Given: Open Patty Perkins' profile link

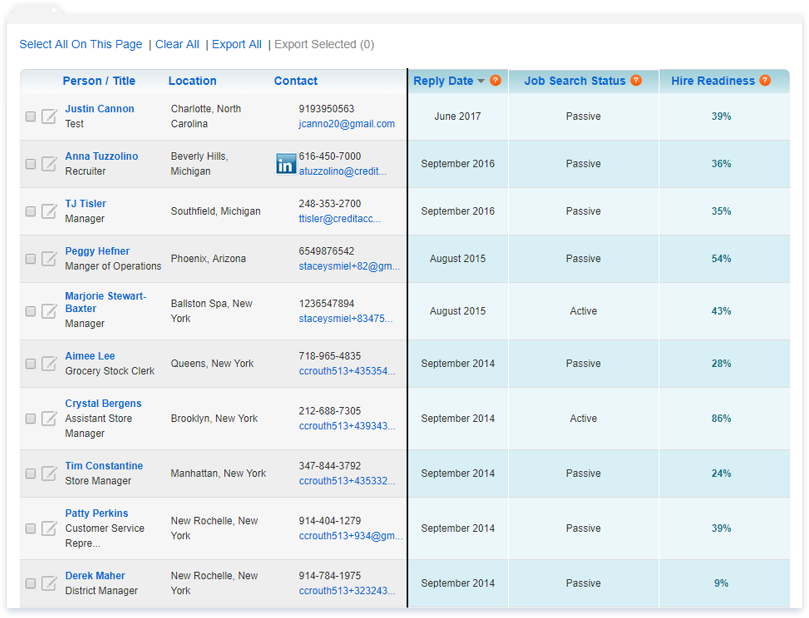Looking at the screenshot, I should click(97, 513).
